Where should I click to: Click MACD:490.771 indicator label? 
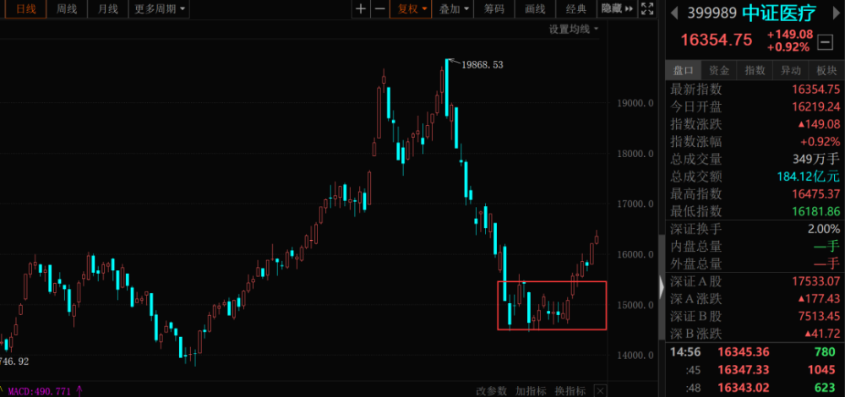point(38,391)
